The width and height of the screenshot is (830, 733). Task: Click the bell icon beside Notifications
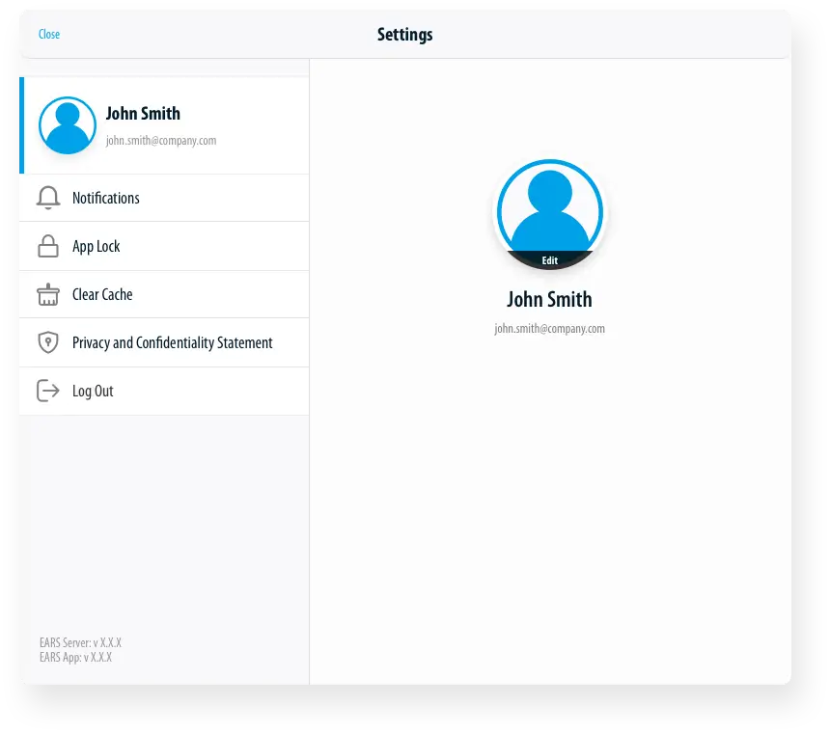tap(48, 198)
